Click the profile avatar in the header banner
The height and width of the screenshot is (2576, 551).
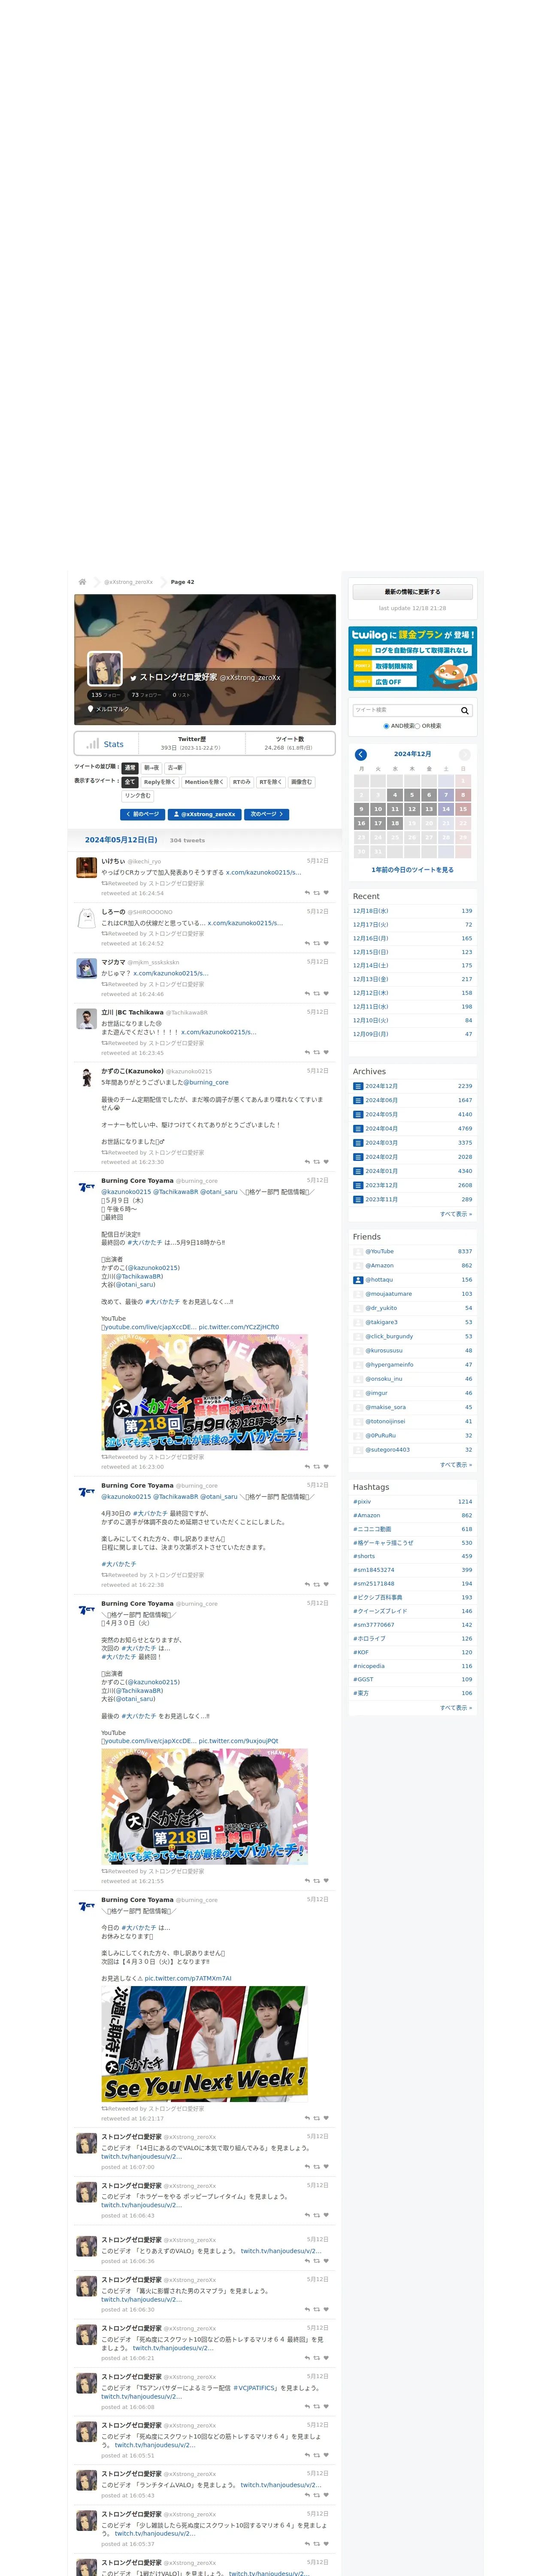pos(105,669)
